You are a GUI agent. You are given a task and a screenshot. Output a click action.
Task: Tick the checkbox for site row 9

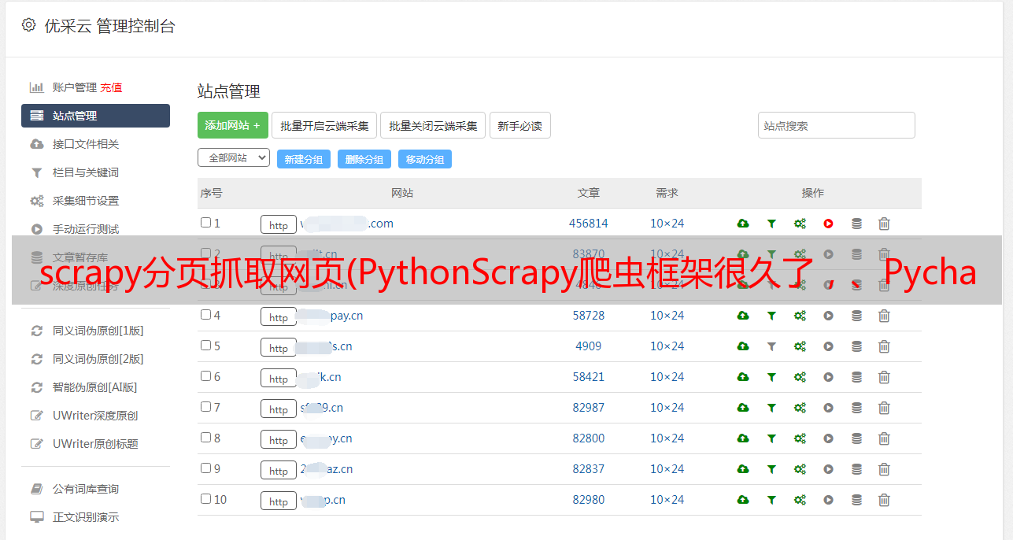point(205,468)
